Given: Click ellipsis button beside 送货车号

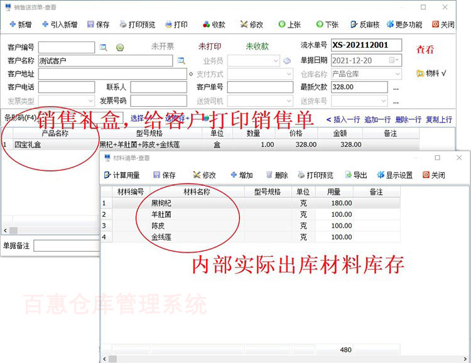Looking at the screenshot, I should point(396,102).
